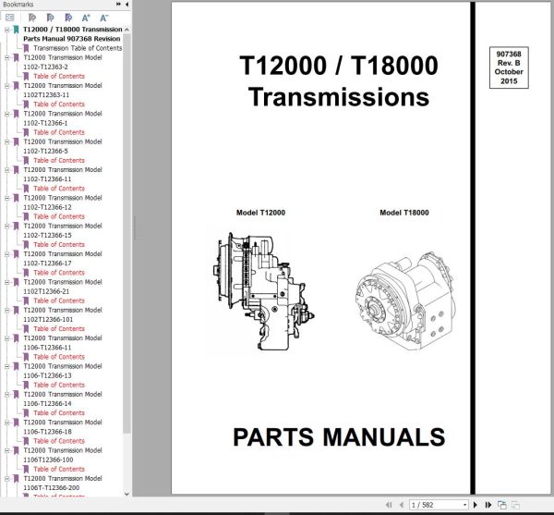Viewport: 554px width, 515px height.
Task: Open the page number dropdown arrow
Action: pyautogui.click(x=465, y=505)
